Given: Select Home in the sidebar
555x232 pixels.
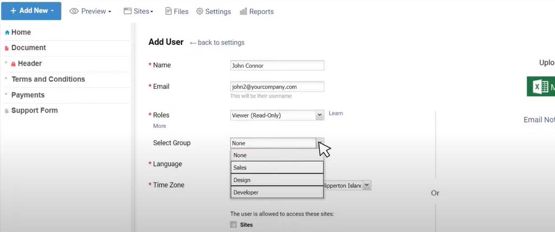Looking at the screenshot, I should [x=21, y=32].
